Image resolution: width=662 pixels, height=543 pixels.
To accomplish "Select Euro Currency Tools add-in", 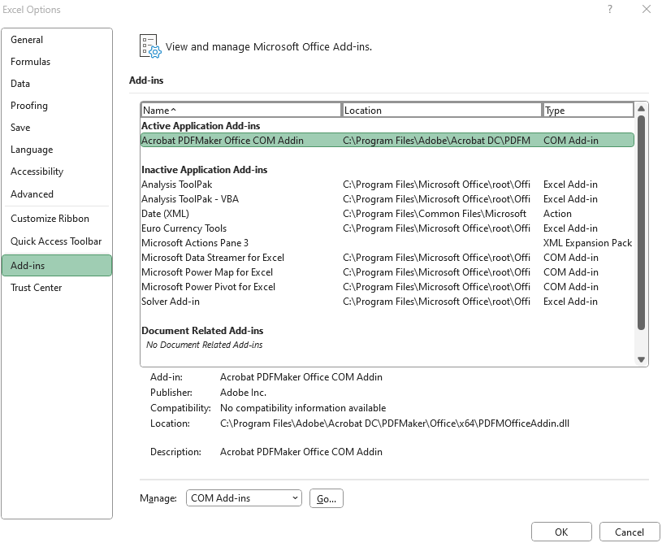I will coord(387,228).
